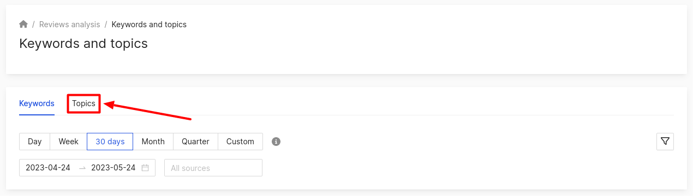Screen dimensions: 693x196
Task: Choose the Month period button
Action: pyautogui.click(x=153, y=142)
